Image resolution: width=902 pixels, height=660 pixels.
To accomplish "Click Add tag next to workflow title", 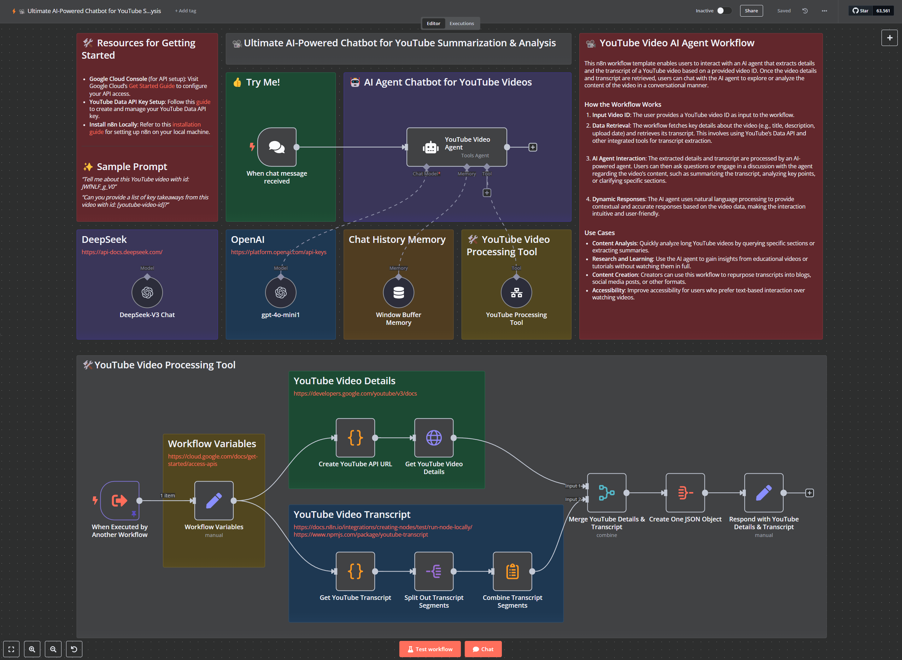I will tap(185, 11).
